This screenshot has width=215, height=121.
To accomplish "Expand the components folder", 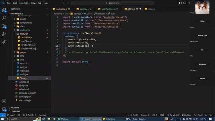I will click(26, 23).
